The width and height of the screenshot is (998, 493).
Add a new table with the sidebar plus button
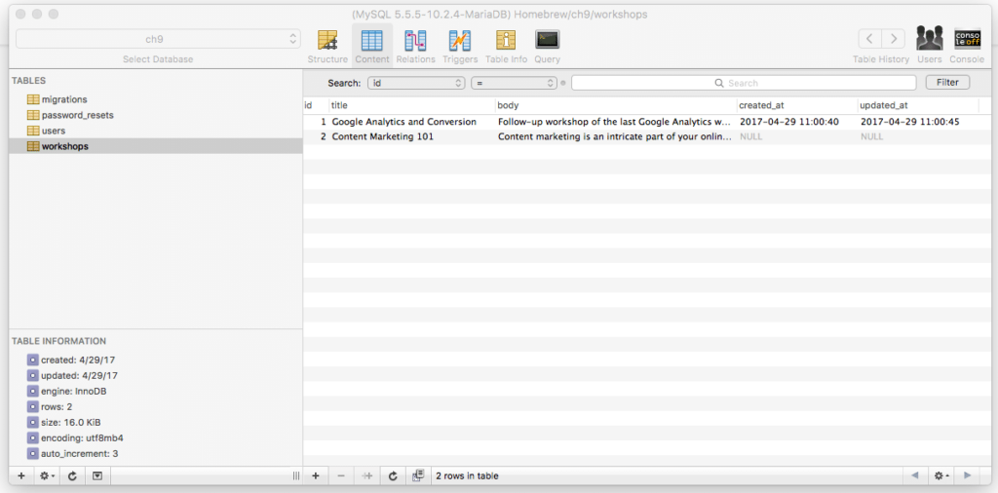(x=21, y=475)
